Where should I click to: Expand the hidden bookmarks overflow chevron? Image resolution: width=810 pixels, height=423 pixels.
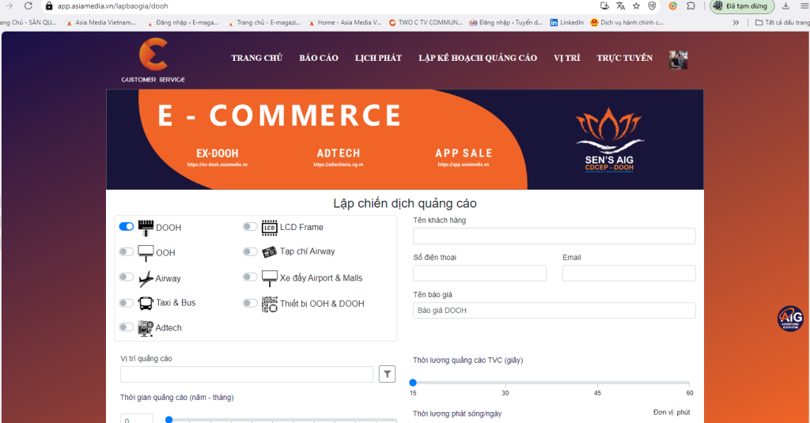736,22
